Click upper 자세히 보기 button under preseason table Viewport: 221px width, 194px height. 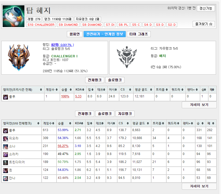tap(199, 105)
